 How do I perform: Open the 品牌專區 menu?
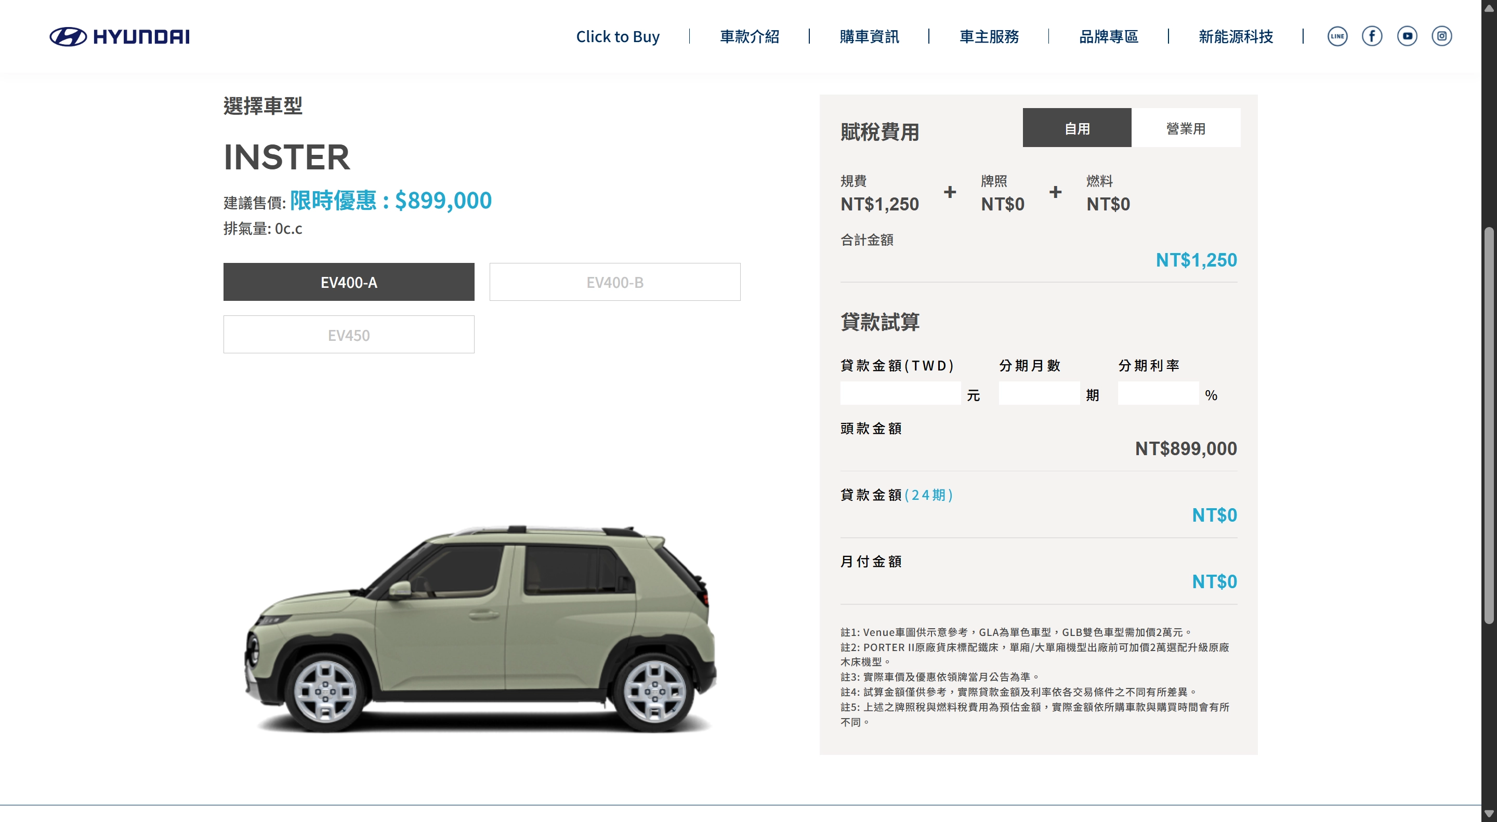point(1109,36)
